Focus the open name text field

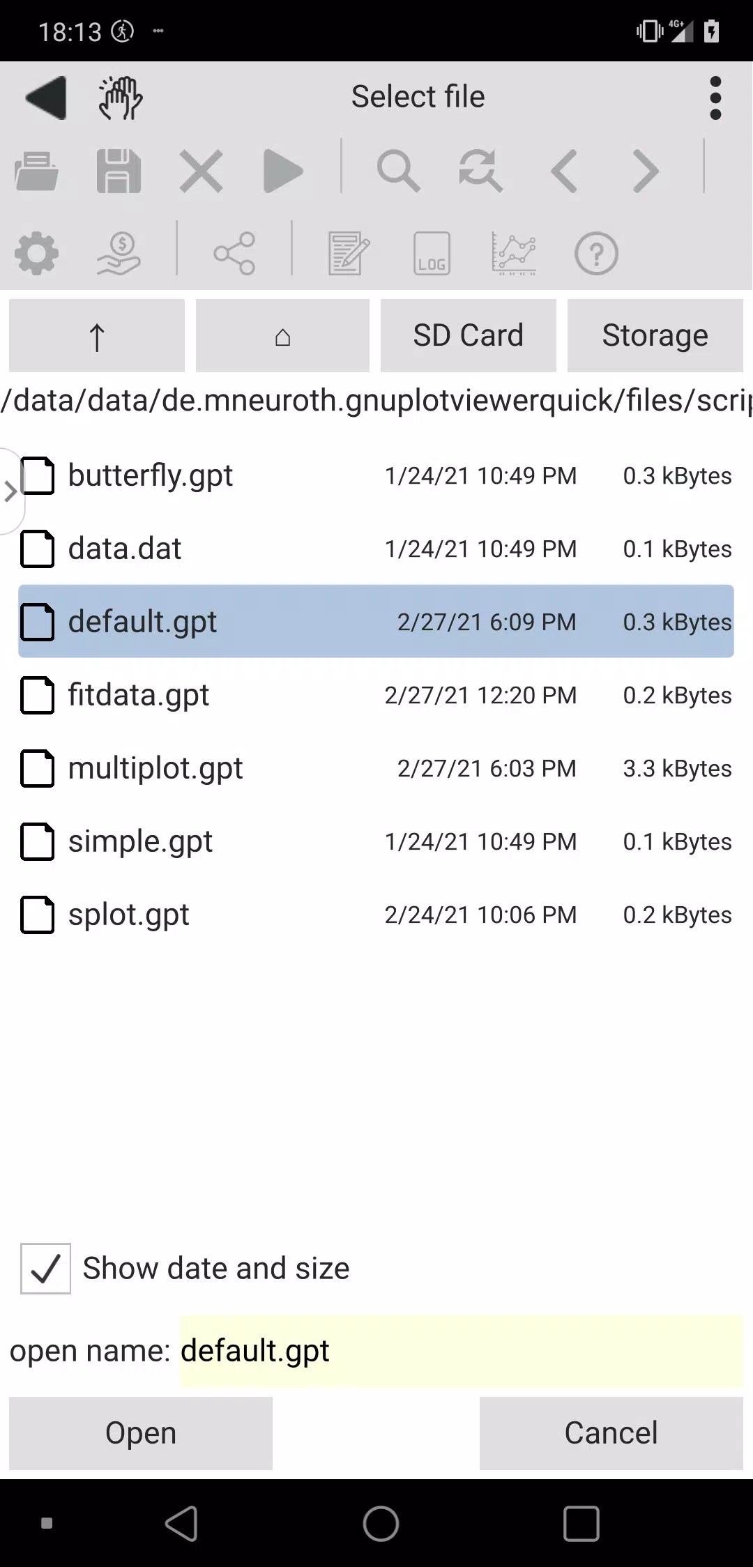pos(462,1351)
